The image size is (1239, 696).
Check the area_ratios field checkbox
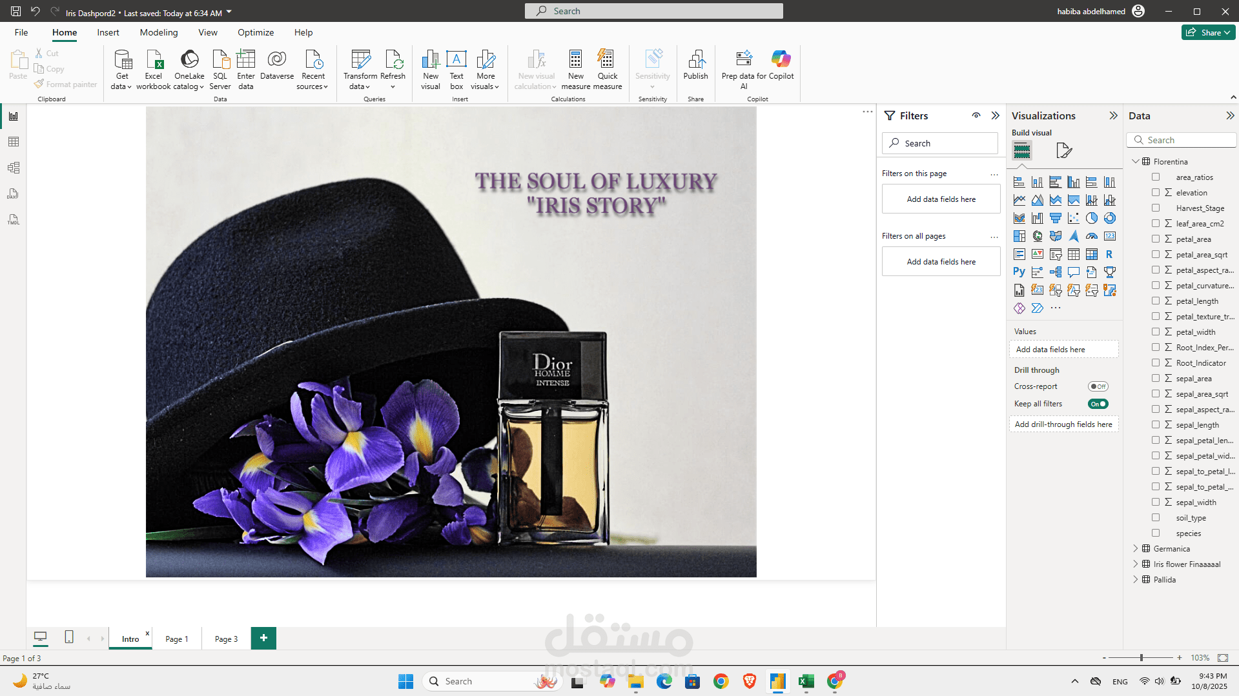point(1156,177)
